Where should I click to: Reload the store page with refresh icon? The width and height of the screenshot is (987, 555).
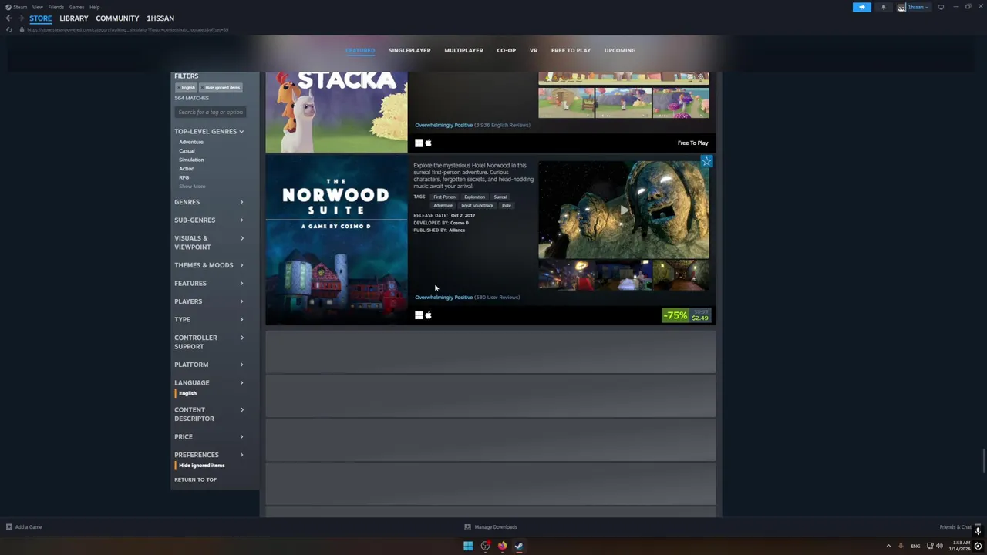8,29
